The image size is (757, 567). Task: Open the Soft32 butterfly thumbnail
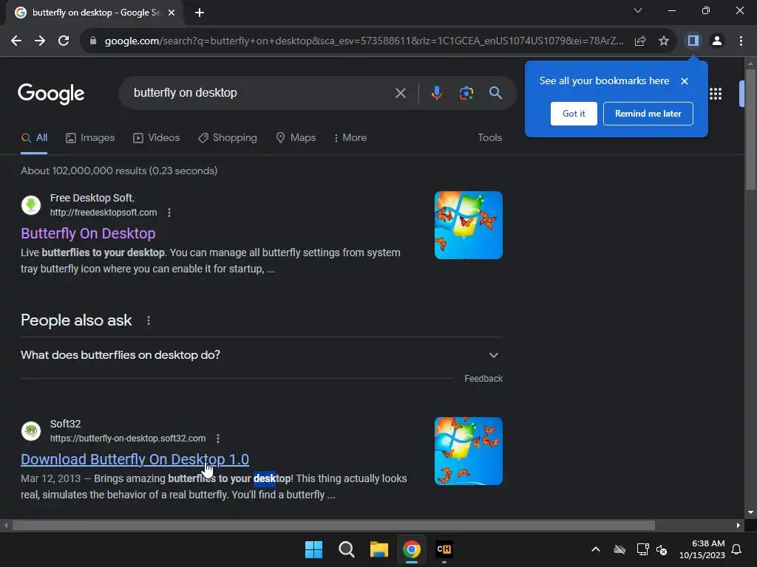point(468,451)
